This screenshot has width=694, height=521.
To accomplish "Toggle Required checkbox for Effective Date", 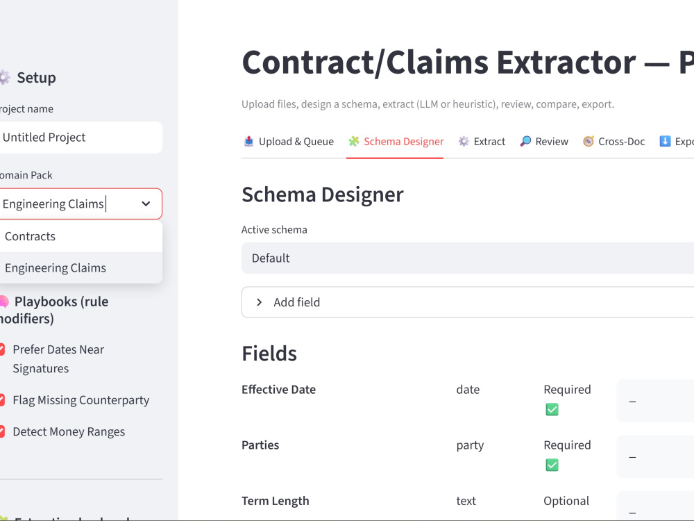I will (552, 409).
